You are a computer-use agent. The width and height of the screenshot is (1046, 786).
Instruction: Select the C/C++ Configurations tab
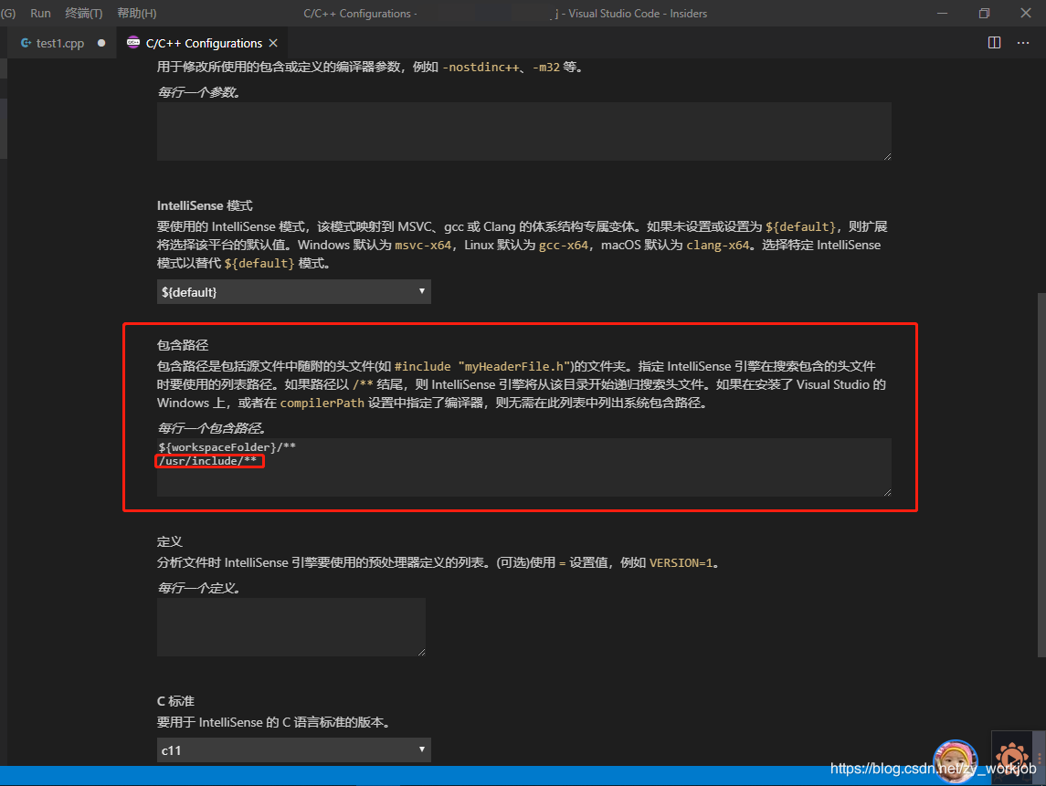[204, 43]
